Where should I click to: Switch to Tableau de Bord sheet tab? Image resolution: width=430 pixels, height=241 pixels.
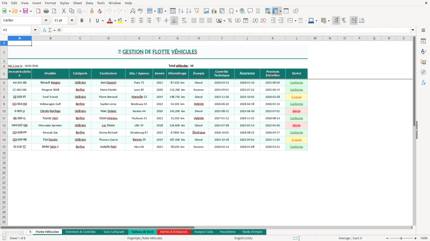142,232
